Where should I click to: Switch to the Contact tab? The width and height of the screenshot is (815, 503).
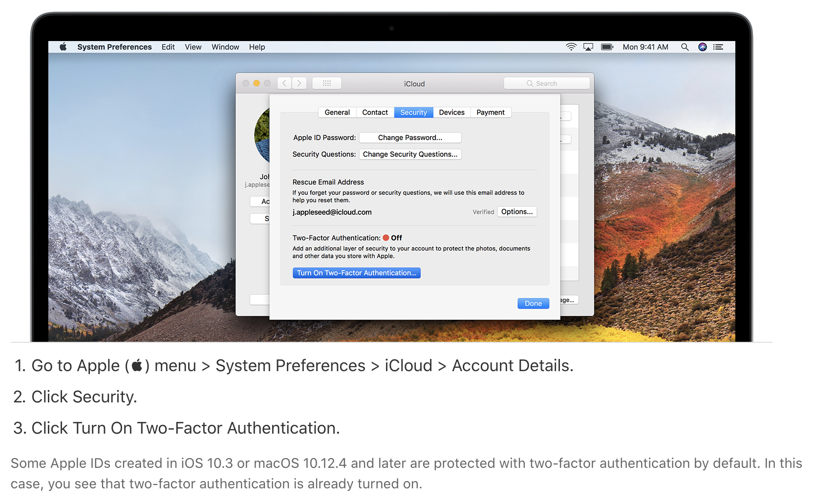375,112
